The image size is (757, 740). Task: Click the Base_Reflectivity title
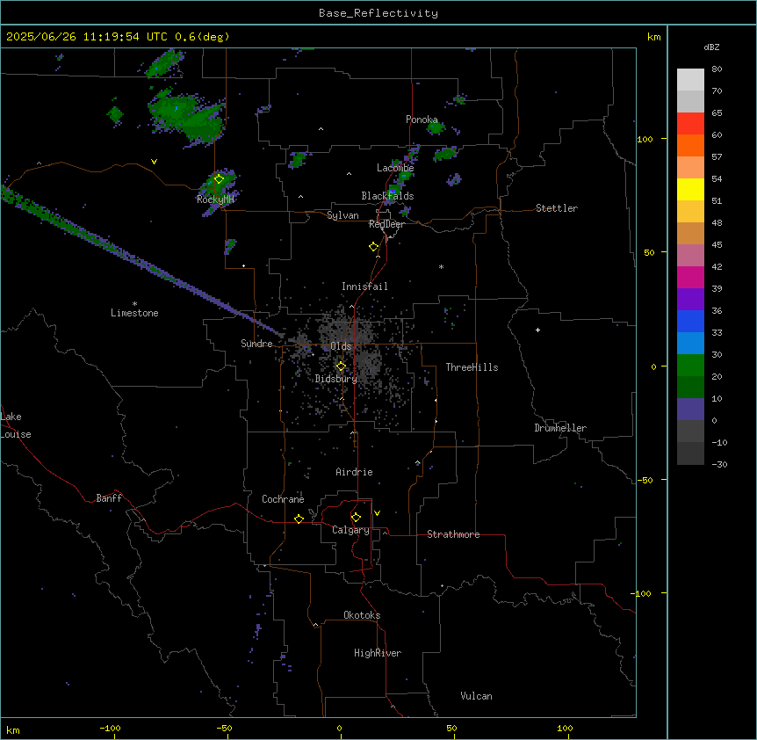coord(378,13)
